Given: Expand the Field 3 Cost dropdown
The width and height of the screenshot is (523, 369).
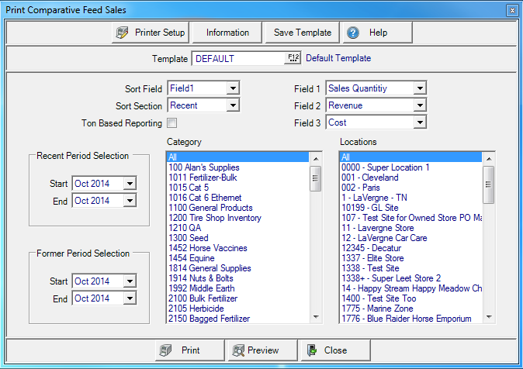Looking at the screenshot, I should 419,122.
